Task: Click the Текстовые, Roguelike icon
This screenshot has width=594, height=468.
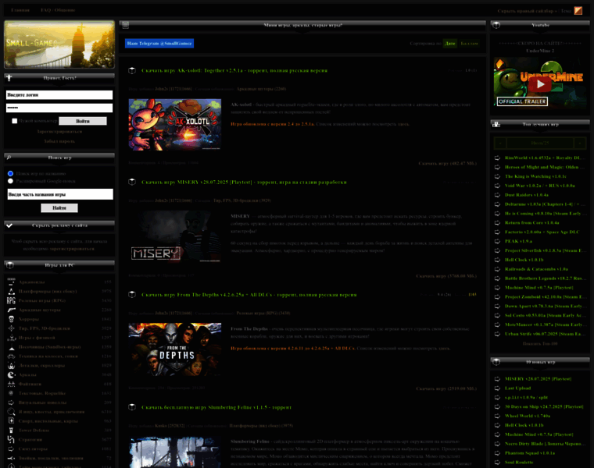Action: pos(12,393)
